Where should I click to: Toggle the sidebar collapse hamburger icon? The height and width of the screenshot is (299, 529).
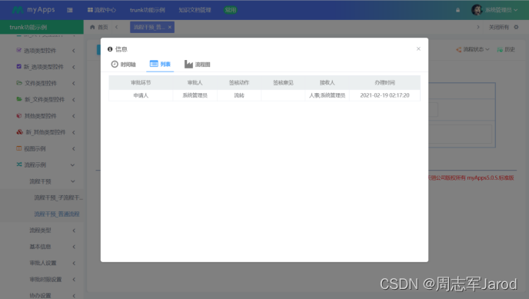(x=70, y=10)
